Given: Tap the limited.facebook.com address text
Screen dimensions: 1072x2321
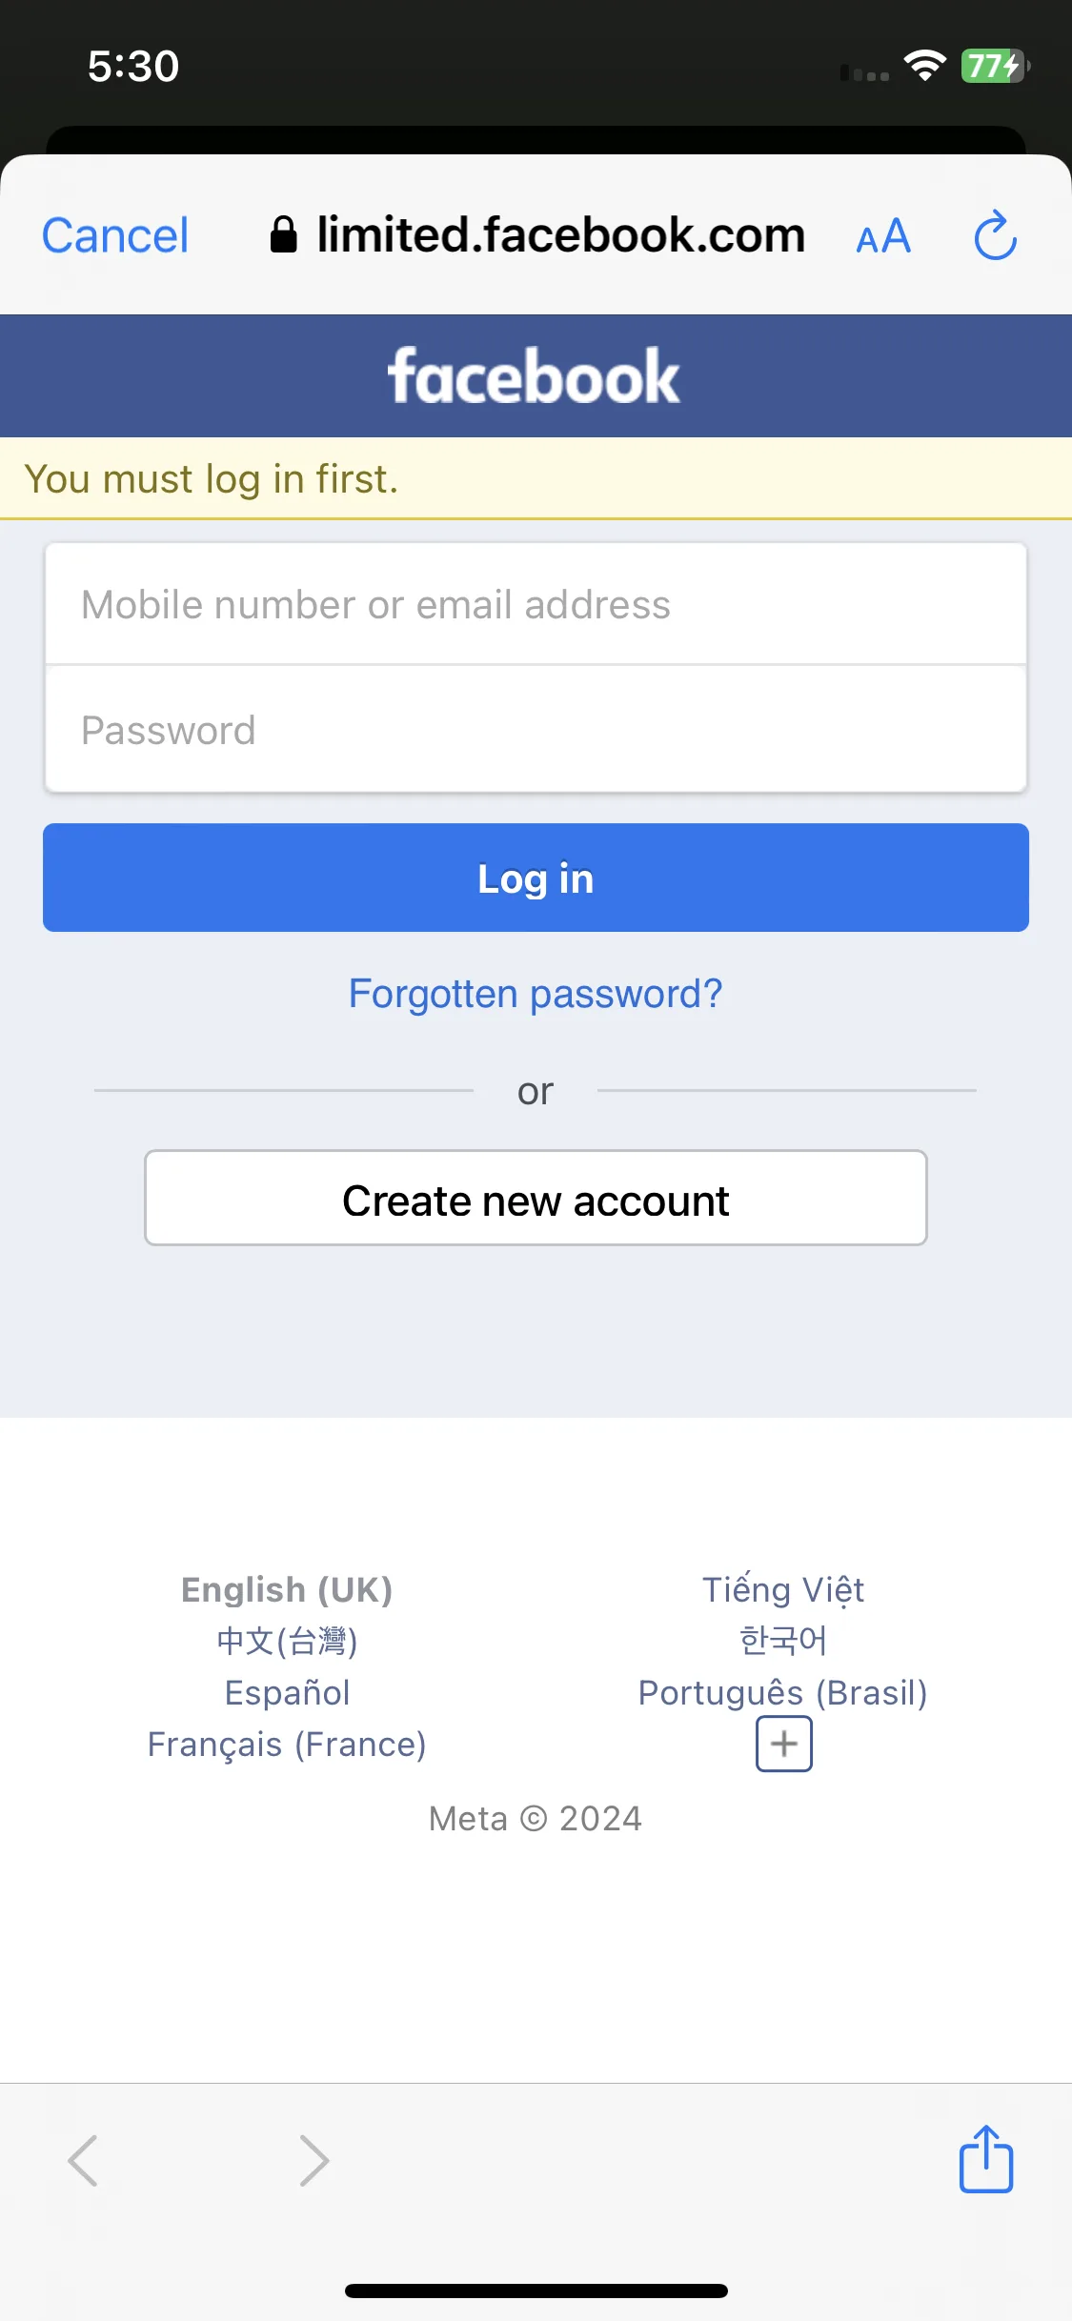Looking at the screenshot, I should point(561,234).
